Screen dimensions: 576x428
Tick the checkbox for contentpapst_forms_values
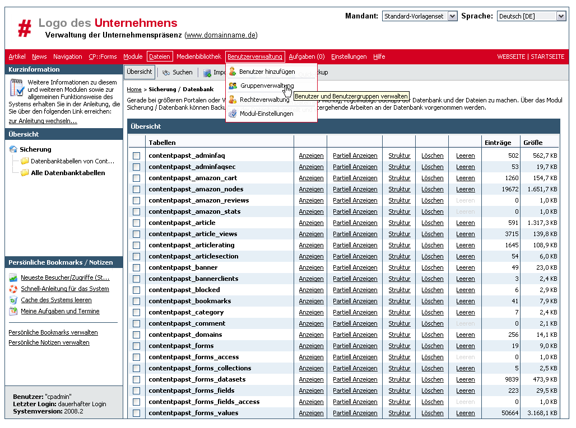137,413
